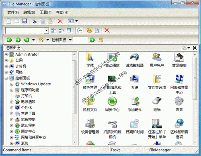The height and width of the screenshot is (156, 201).
Task: Select 个性化 in the tree
Action: [x=27, y=108]
